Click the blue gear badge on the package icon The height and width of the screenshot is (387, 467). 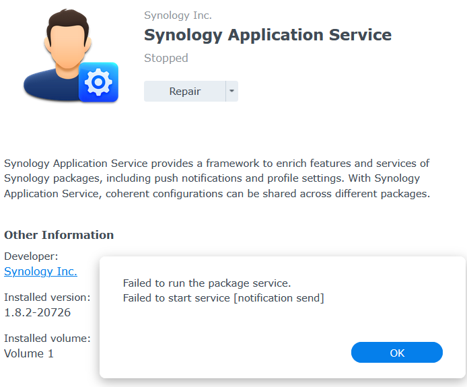click(x=98, y=82)
